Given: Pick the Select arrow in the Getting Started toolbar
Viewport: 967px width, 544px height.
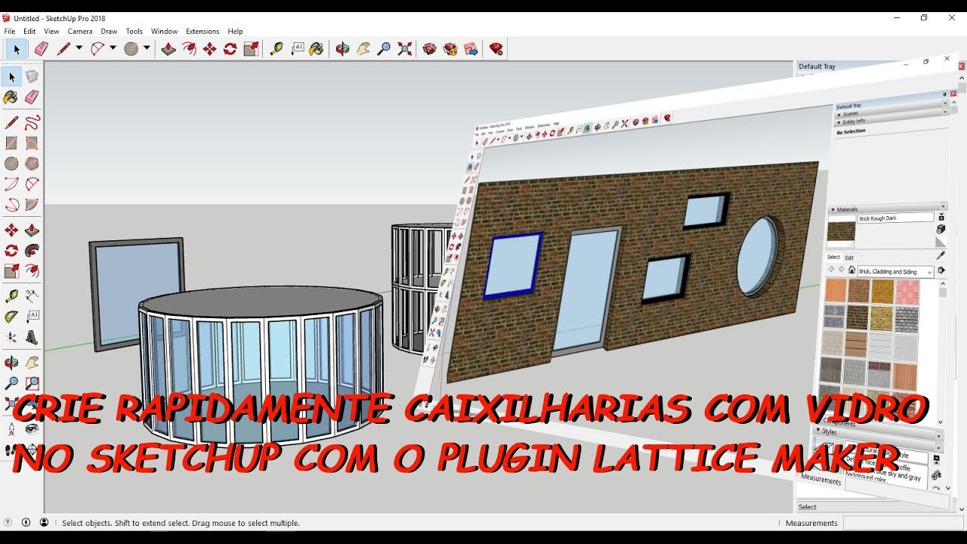Looking at the screenshot, I should click(17, 49).
